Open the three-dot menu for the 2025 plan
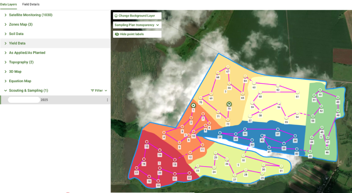 pyautogui.click(x=107, y=100)
